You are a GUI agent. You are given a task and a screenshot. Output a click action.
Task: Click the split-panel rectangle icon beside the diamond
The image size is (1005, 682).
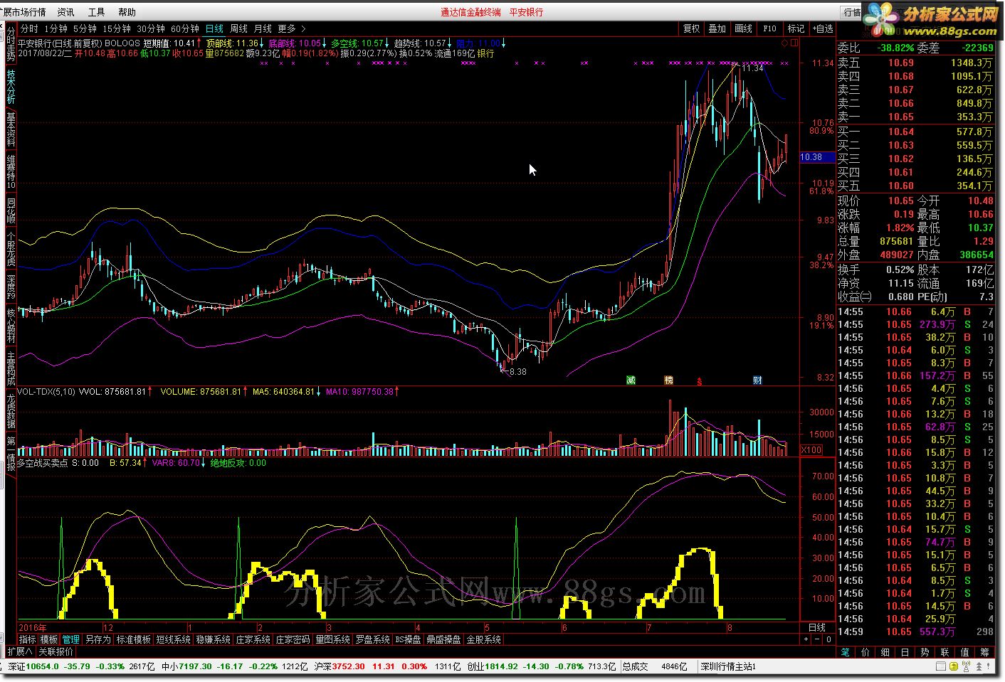tap(794, 43)
